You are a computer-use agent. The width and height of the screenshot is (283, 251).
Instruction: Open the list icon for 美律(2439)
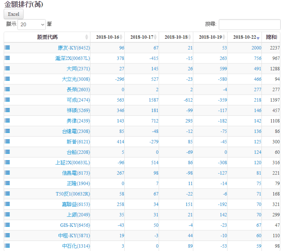[x=7, y=121]
